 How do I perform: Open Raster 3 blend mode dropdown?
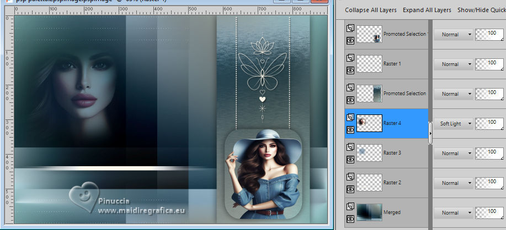pos(453,153)
